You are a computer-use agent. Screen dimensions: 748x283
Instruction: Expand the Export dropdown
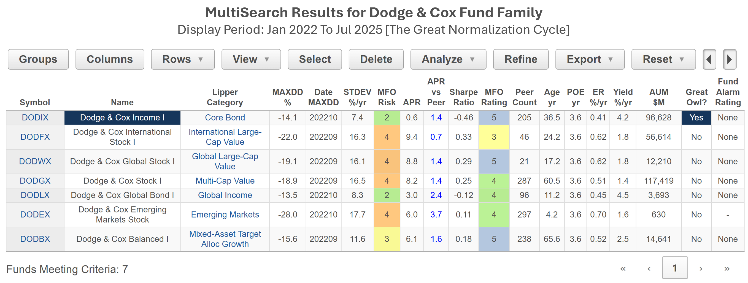tap(590, 59)
